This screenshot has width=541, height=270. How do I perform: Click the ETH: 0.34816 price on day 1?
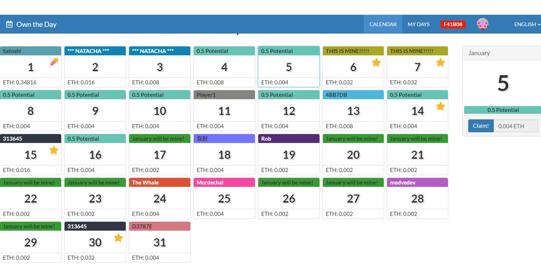click(x=20, y=82)
